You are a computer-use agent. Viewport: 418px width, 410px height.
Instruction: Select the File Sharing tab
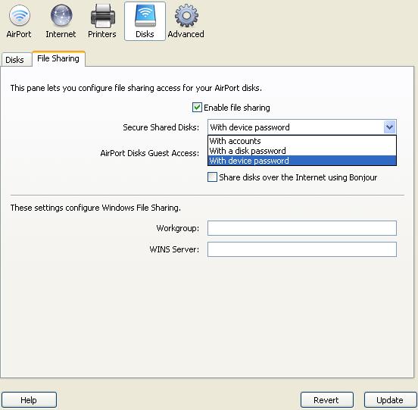pos(58,58)
